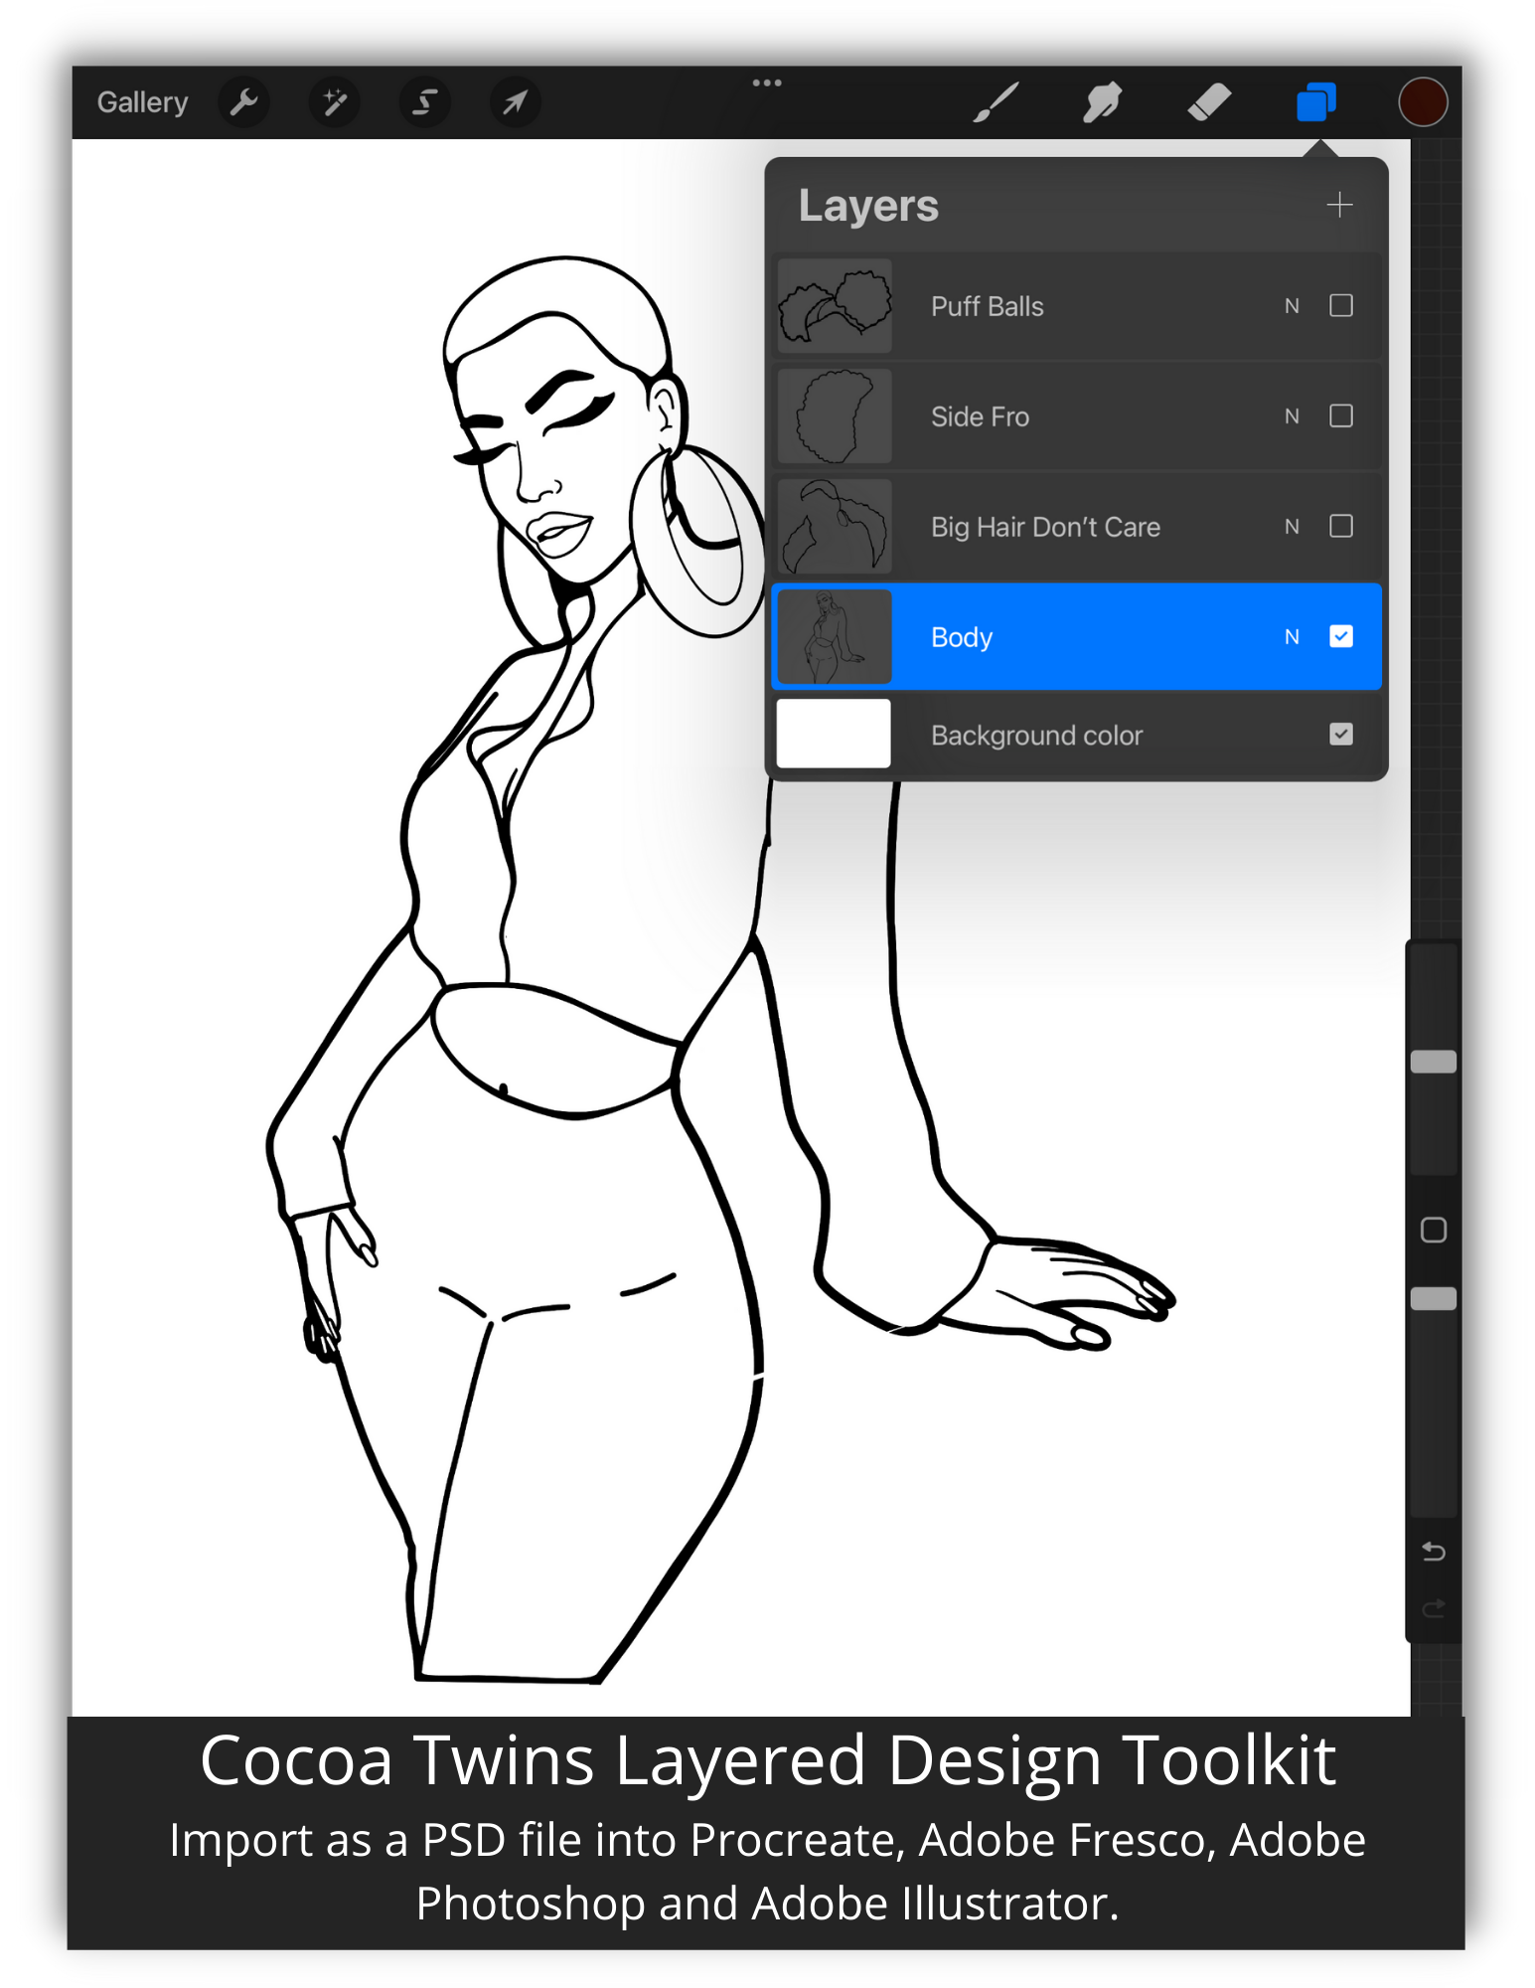Tap the Layers panel title

(868, 206)
